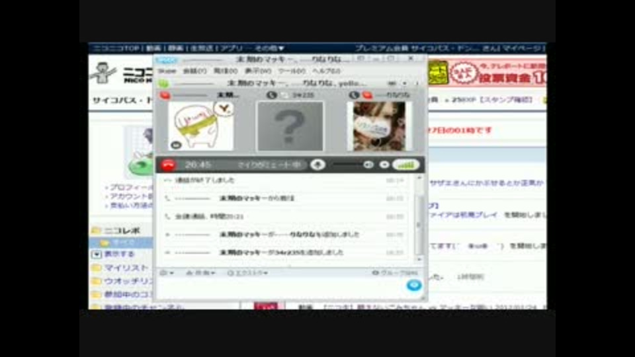Click the プロフィール link in Niconico page

click(130, 188)
